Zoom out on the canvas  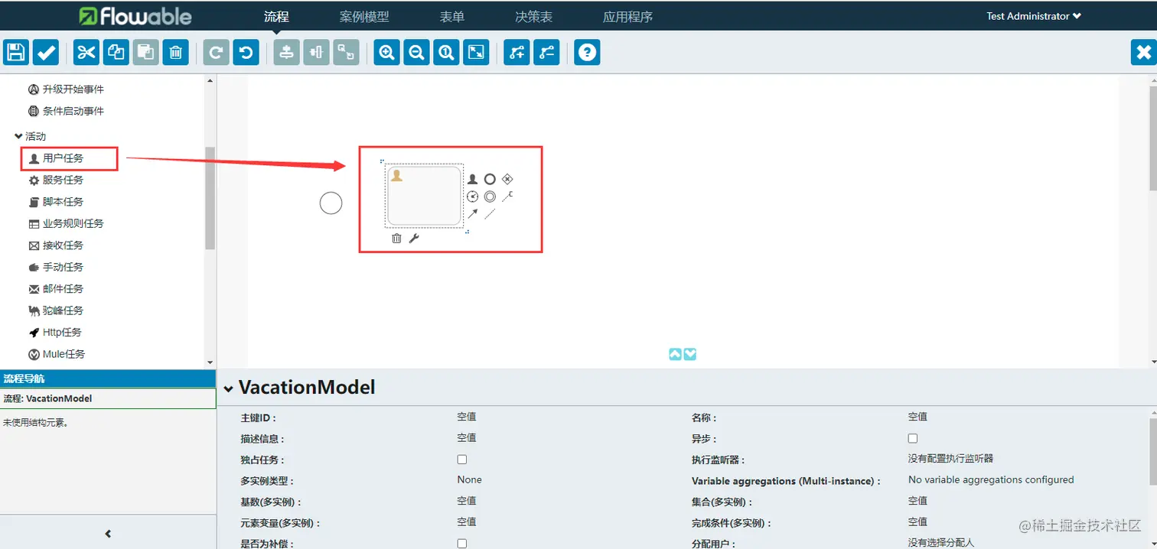pos(416,52)
